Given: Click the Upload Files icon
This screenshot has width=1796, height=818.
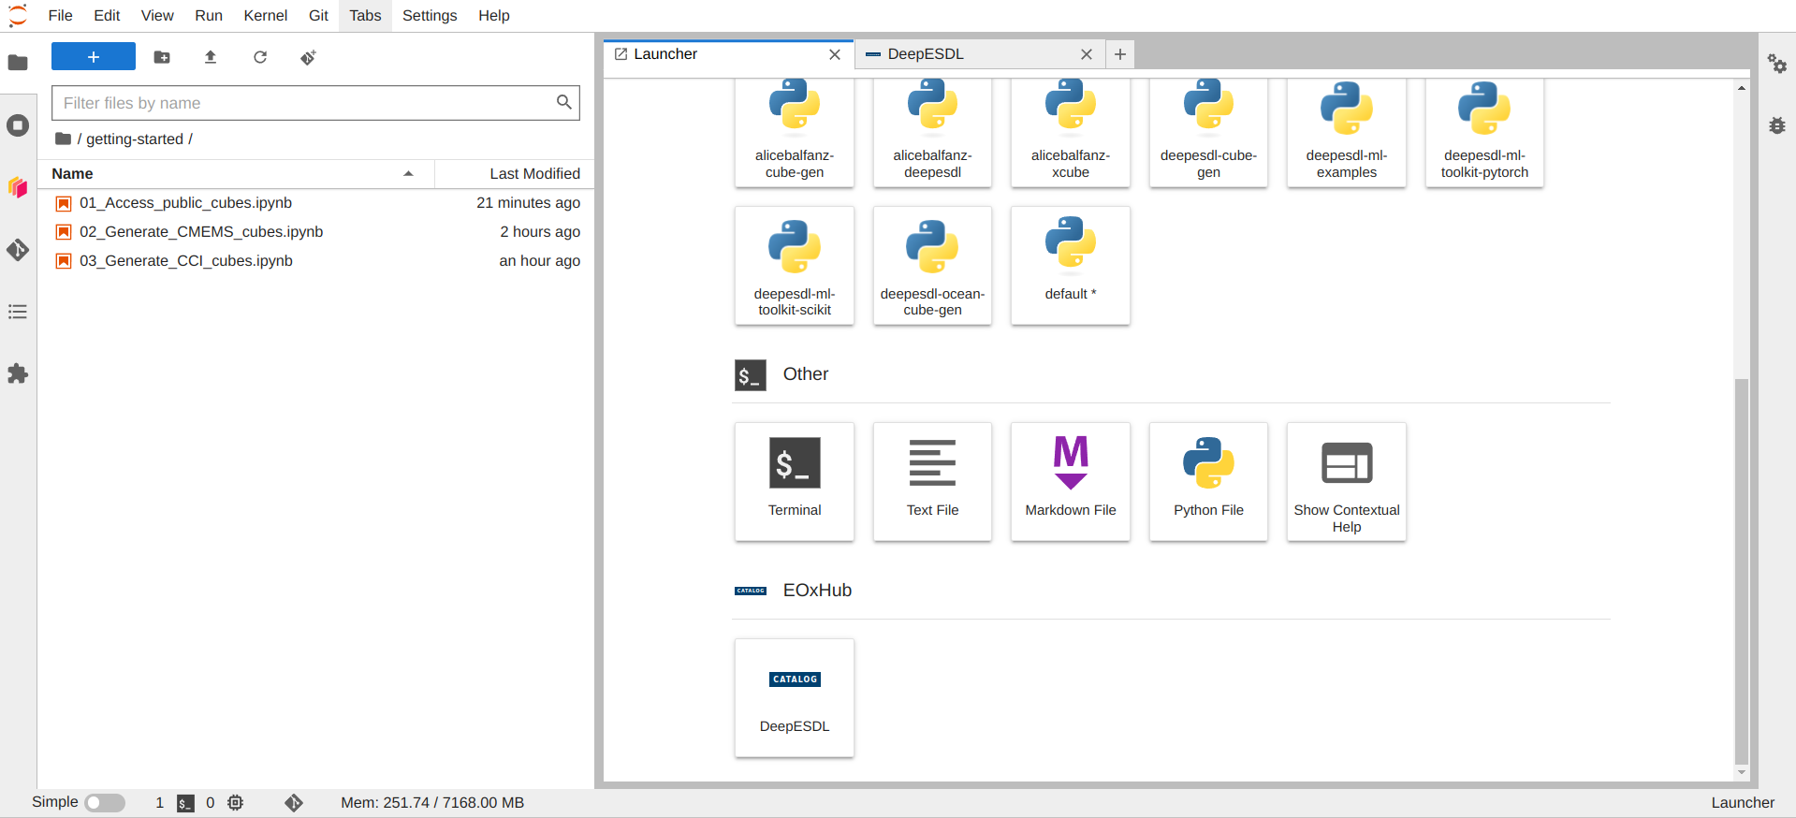Looking at the screenshot, I should [211, 57].
